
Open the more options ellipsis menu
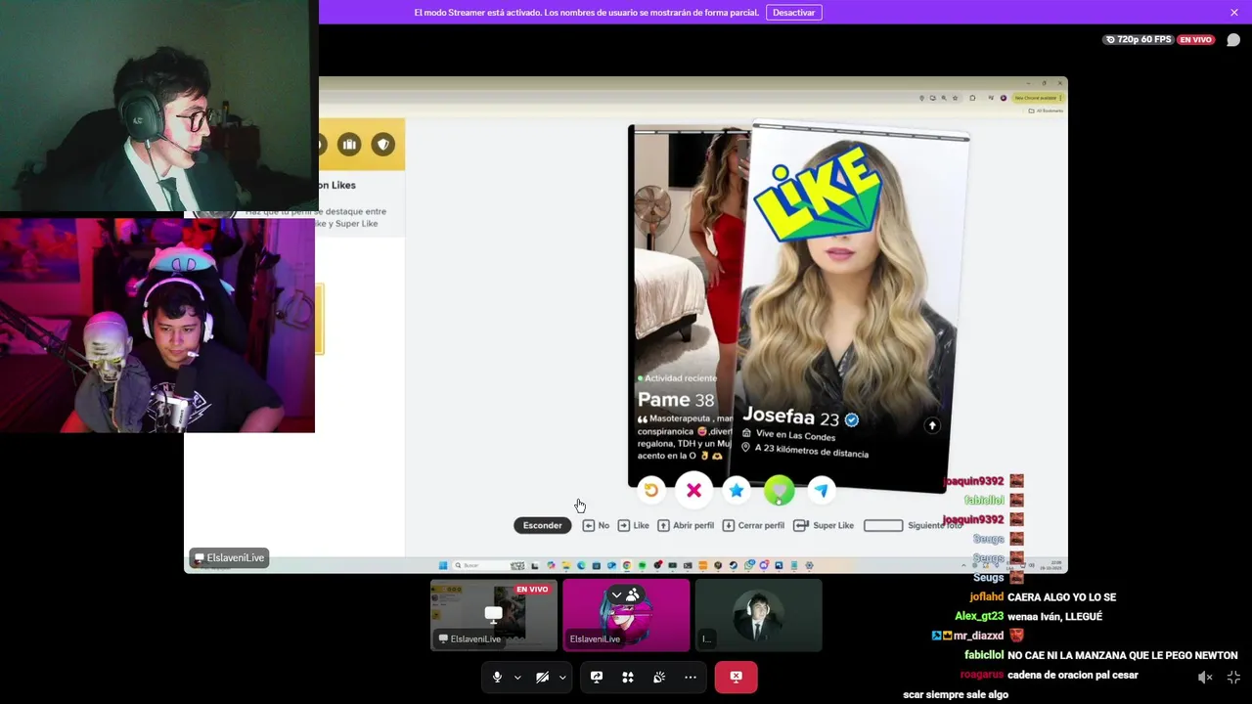pos(691,677)
